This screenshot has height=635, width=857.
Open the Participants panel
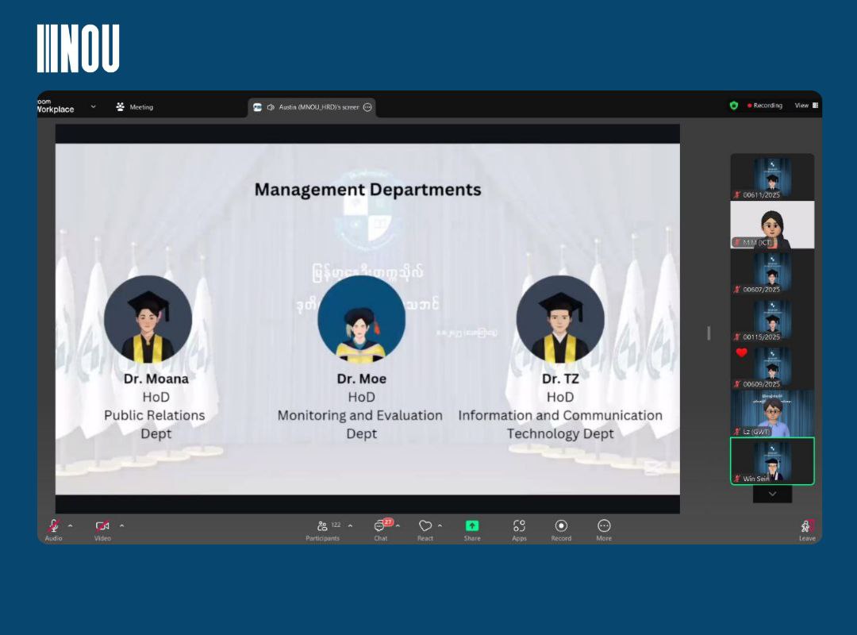click(x=322, y=529)
